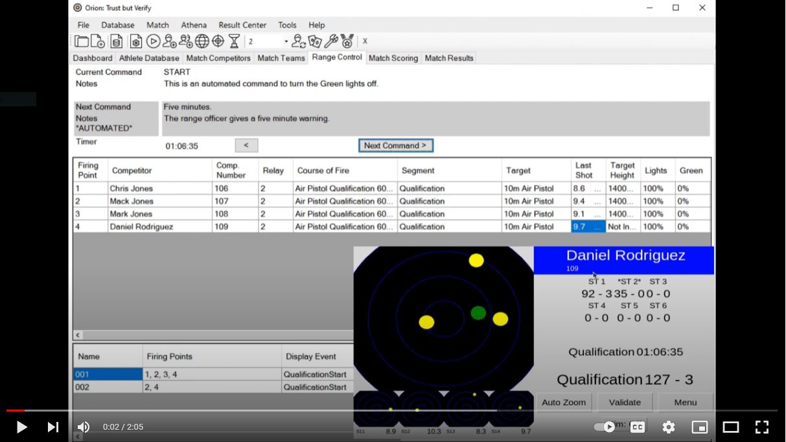This screenshot has height=442, width=786.
Task: Click the play icon to start the match
Action: click(x=153, y=40)
